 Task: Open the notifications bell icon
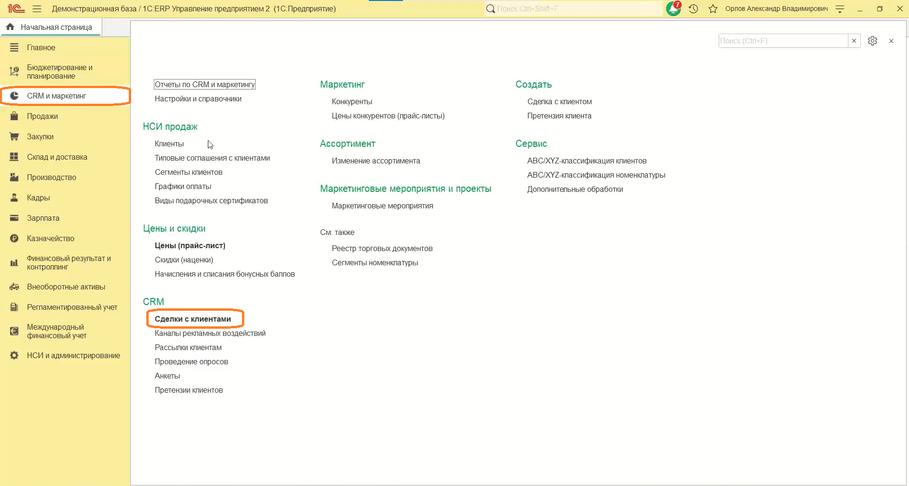[x=673, y=9]
